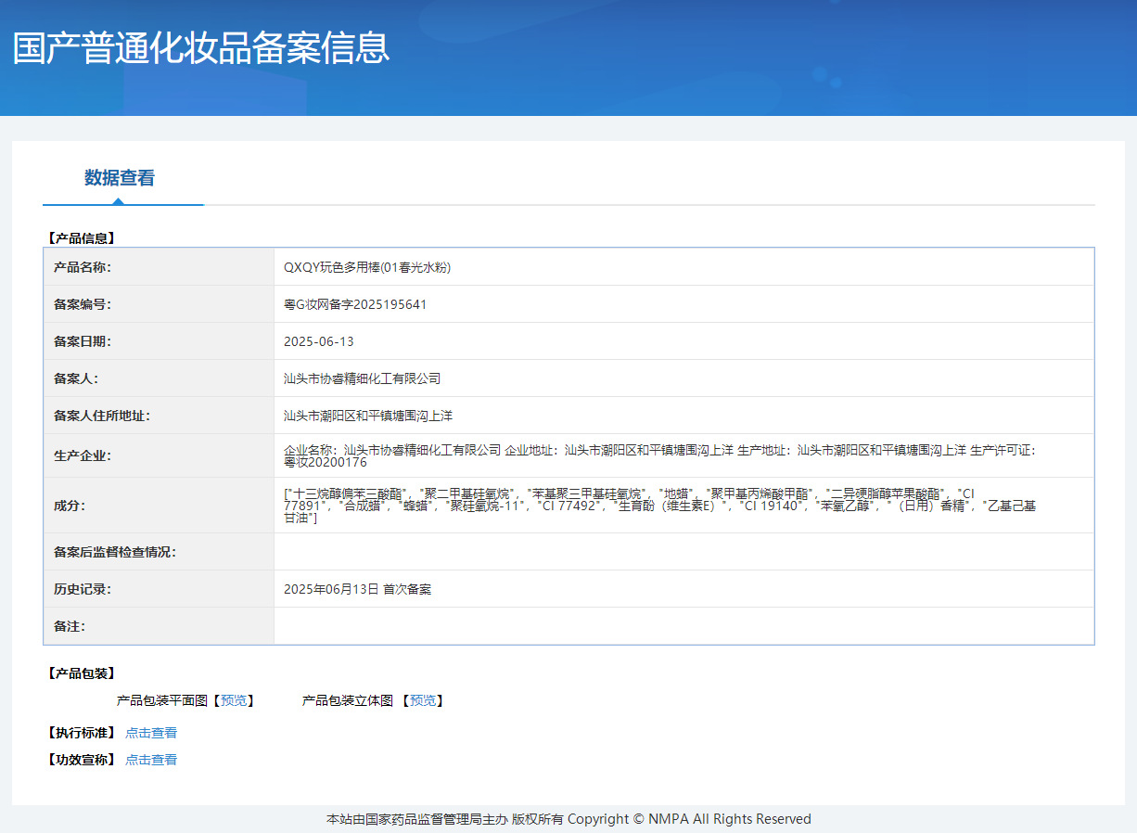1137x833 pixels.
Task: Click the 【执行标准】 heading
Action: (x=81, y=733)
